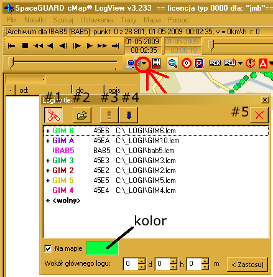Click the crossed-out red track icon in dialog

click(x=53, y=115)
